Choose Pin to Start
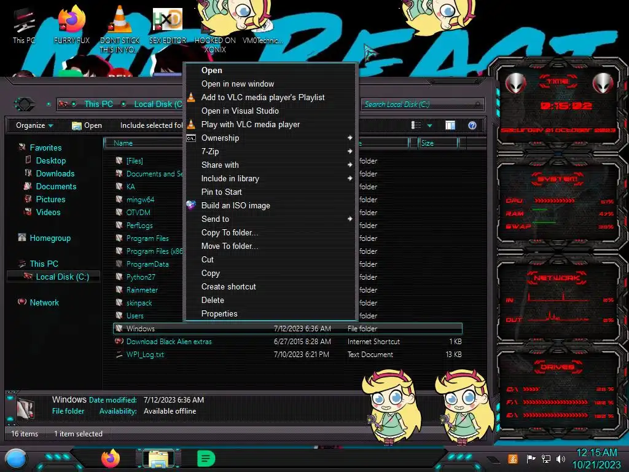This screenshot has height=472, width=629. click(x=270, y=192)
